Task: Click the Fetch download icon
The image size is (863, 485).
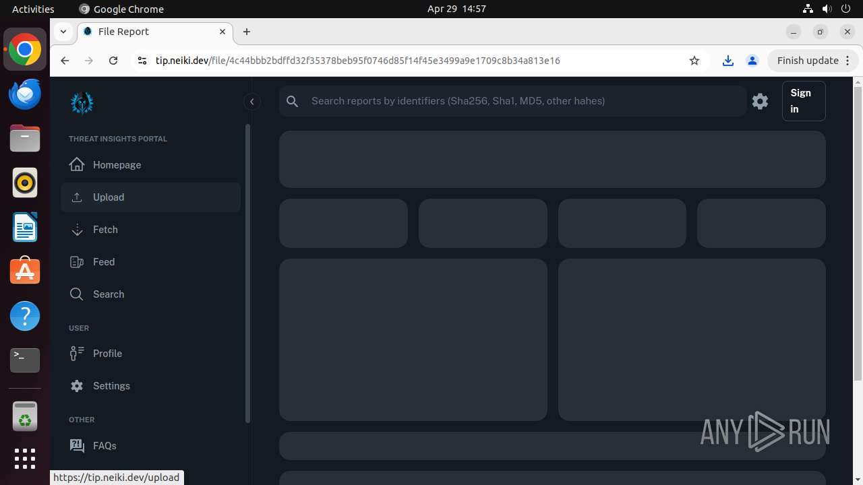Action: click(x=77, y=230)
